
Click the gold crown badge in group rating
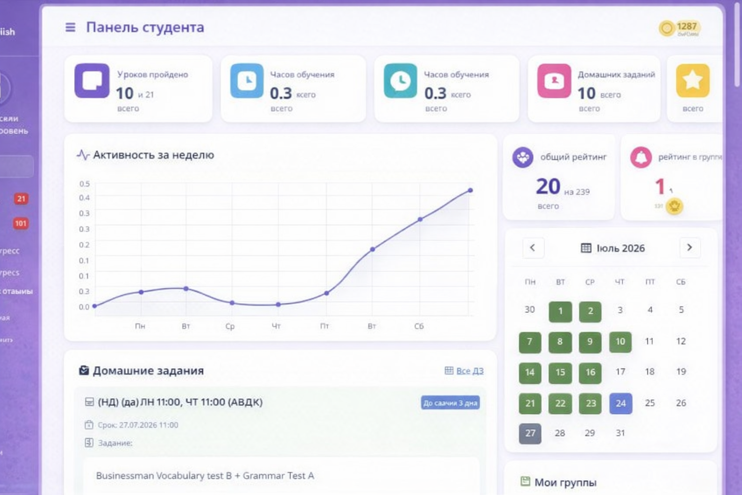click(674, 206)
